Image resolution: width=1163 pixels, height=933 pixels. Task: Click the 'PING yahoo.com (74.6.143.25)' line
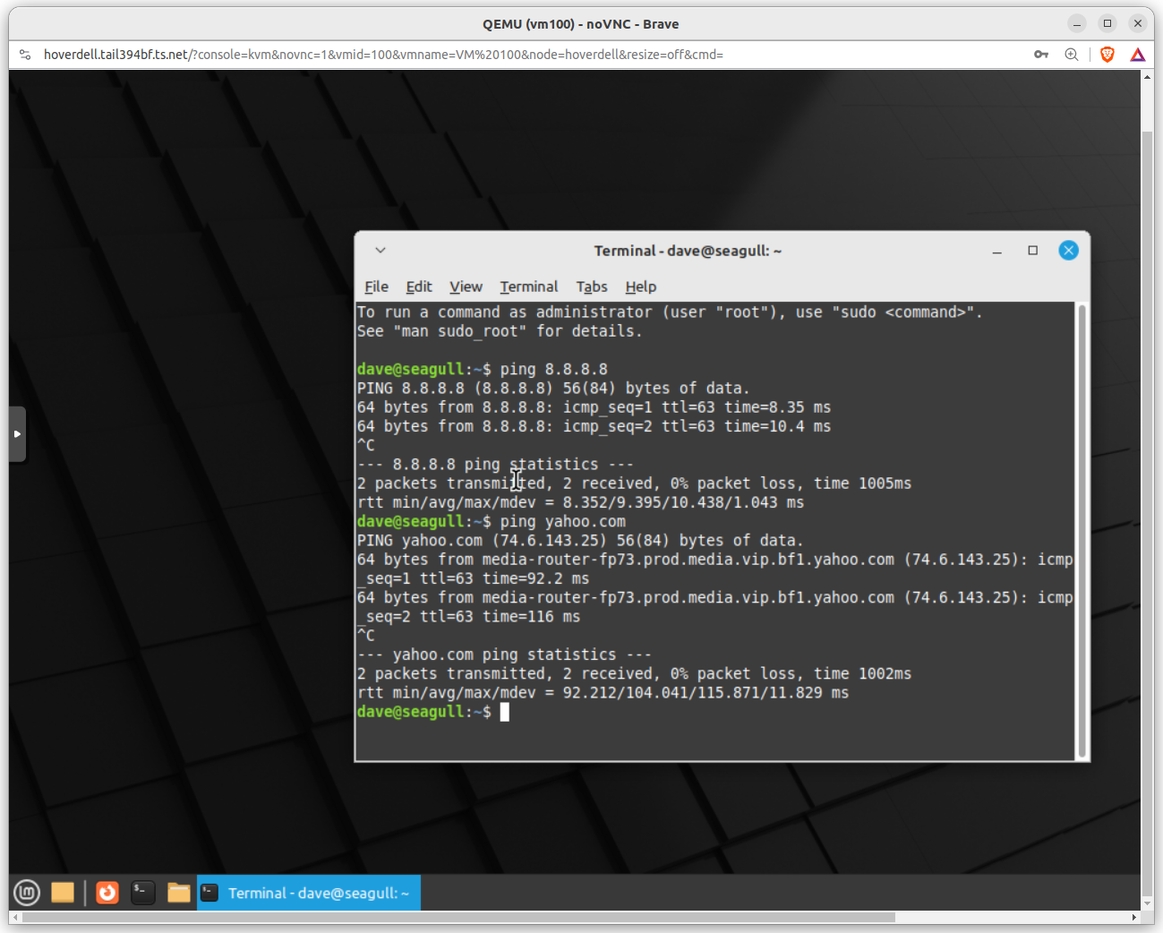[580, 540]
